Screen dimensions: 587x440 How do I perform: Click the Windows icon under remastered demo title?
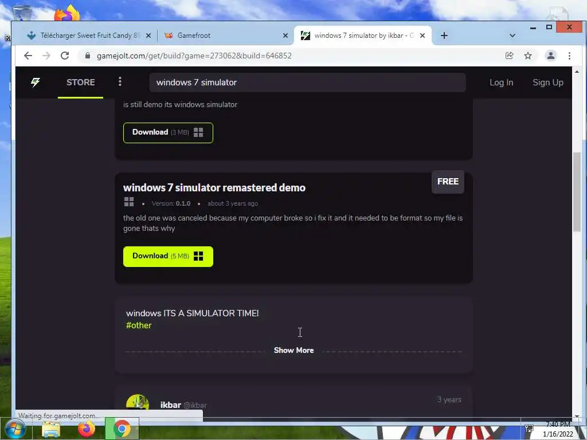click(x=129, y=202)
